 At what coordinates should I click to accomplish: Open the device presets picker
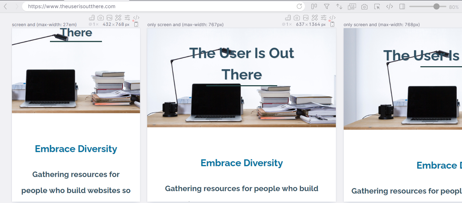(x=352, y=6)
